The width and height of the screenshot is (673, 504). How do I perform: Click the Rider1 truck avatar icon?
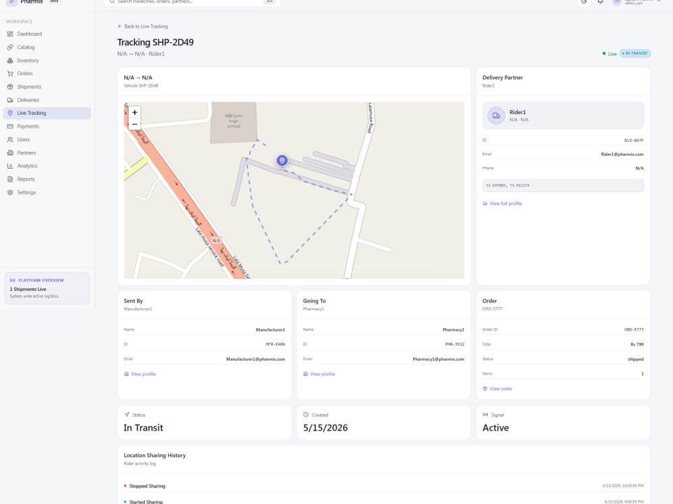[x=496, y=116]
